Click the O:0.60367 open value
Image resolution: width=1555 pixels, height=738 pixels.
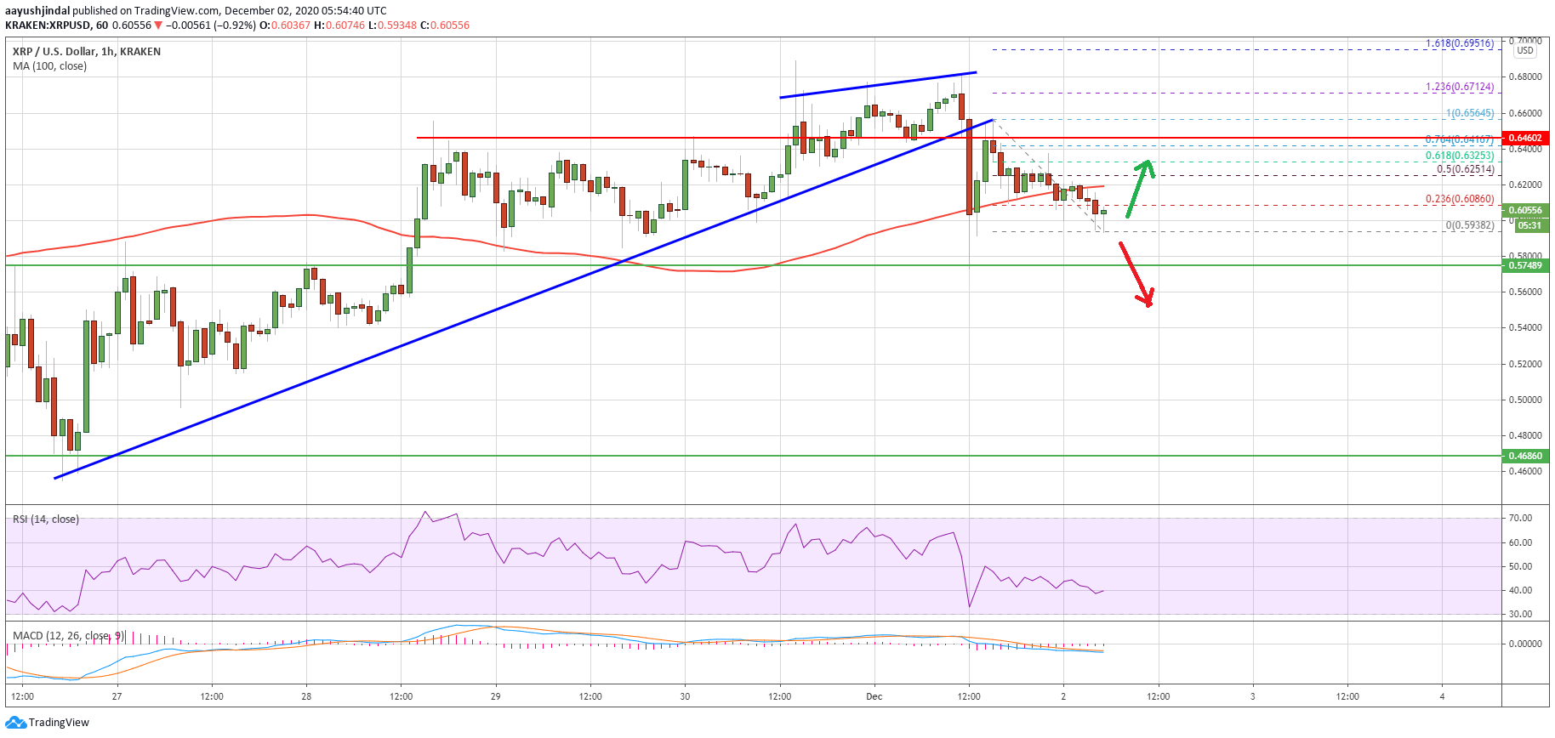pyautogui.click(x=285, y=26)
